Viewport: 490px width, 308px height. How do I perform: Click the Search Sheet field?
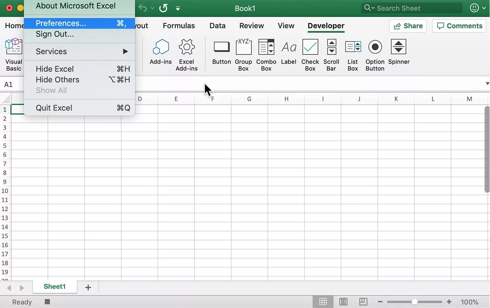pyautogui.click(x=412, y=8)
